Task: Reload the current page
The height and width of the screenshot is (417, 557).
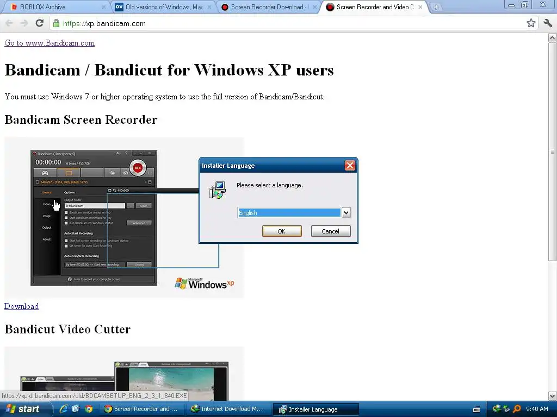Action: (x=39, y=23)
